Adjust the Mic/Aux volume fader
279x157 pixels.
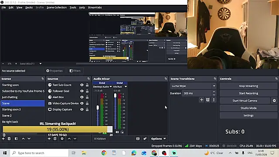(115, 96)
